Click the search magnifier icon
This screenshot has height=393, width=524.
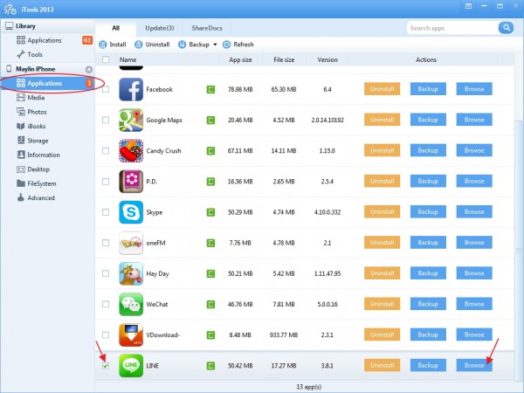coord(505,28)
